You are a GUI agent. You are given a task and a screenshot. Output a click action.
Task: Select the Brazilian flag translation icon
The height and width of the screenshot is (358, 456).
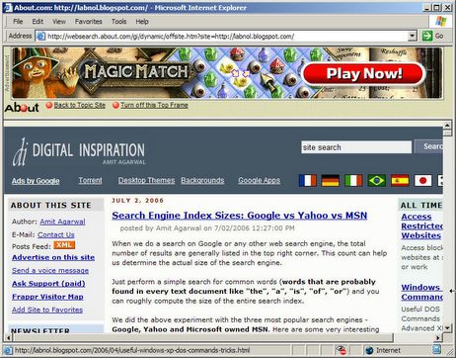point(377,180)
